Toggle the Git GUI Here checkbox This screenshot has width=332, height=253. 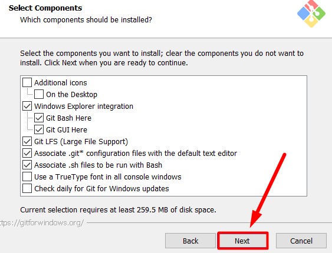pyautogui.click(x=39, y=129)
